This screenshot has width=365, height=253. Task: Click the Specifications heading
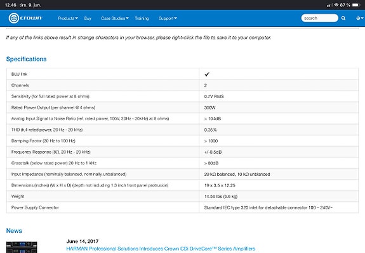[x=26, y=59]
